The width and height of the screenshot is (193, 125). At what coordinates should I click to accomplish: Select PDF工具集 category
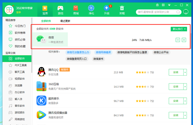point(17,65)
